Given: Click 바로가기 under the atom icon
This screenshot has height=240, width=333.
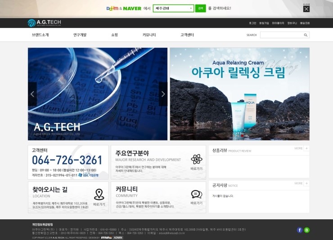Looking at the screenshot, I should (x=197, y=169).
